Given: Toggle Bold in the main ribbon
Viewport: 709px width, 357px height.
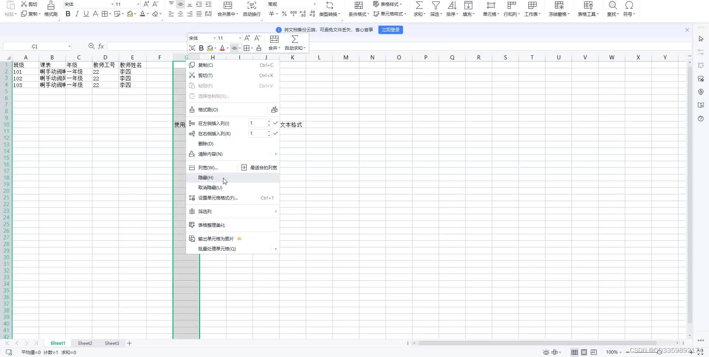Looking at the screenshot, I should (x=68, y=14).
